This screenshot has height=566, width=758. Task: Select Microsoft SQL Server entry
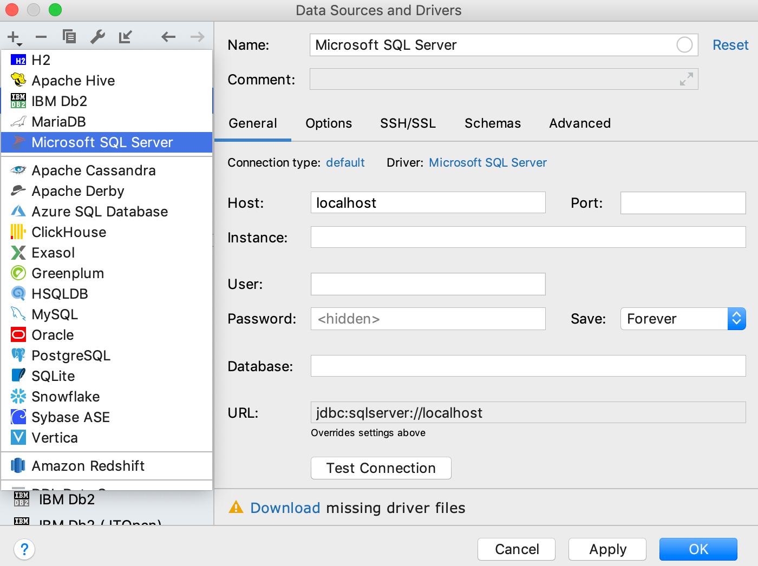[107, 142]
